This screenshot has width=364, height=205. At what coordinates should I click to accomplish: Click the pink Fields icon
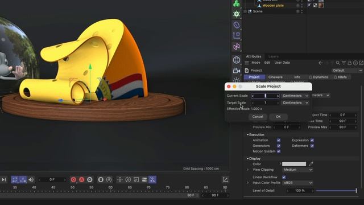coord(237,47)
